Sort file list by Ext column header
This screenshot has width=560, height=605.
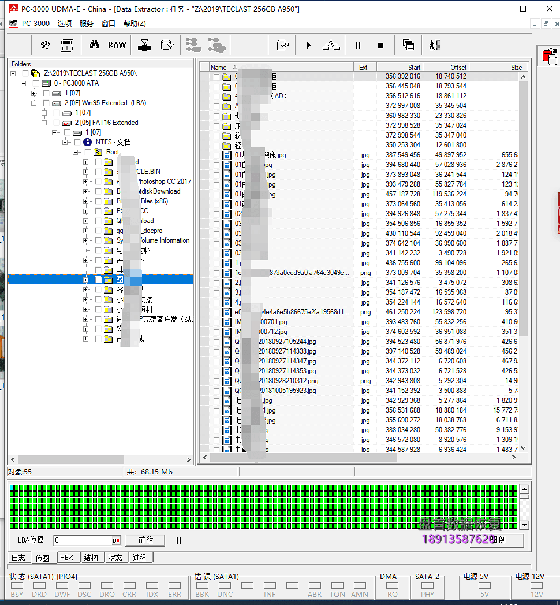365,67
